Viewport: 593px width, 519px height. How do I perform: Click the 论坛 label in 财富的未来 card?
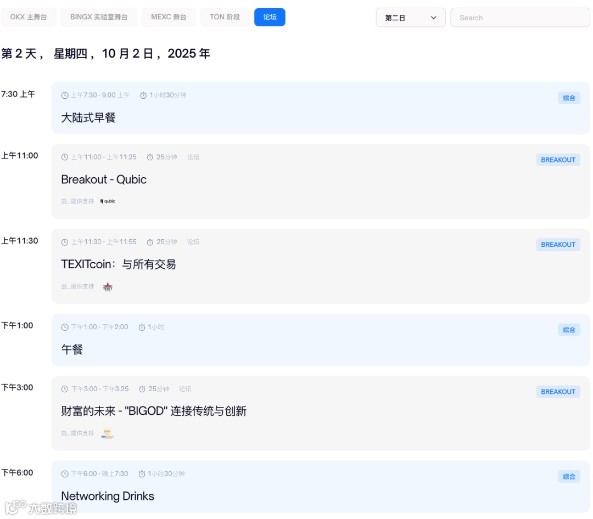[x=185, y=389]
